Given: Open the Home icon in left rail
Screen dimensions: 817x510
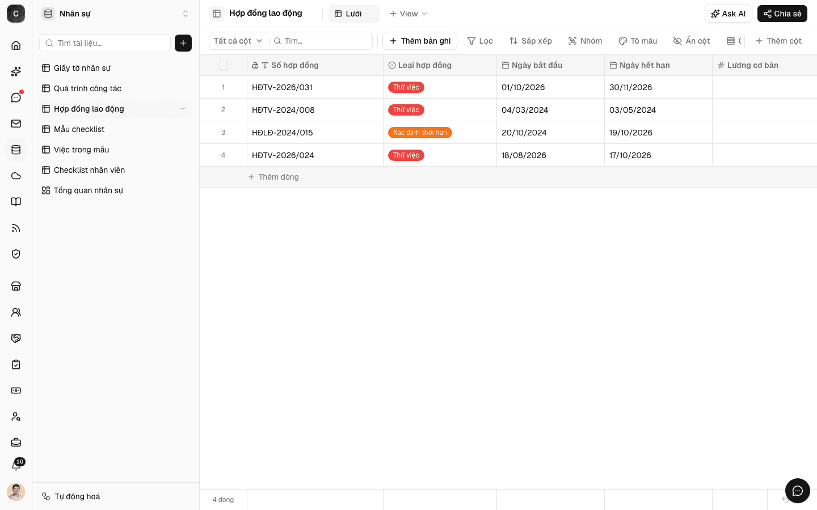Looking at the screenshot, I should pos(16,45).
